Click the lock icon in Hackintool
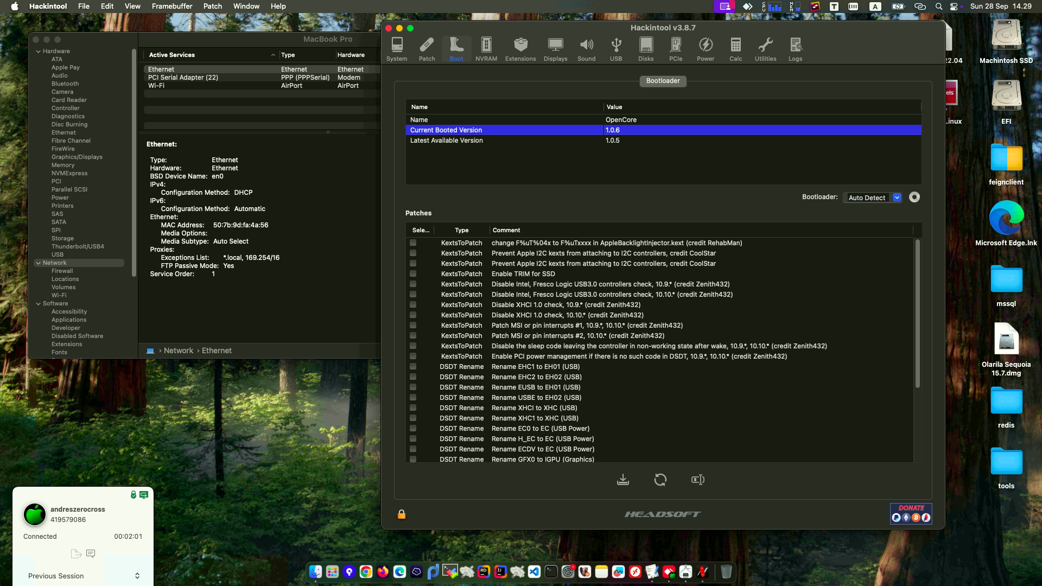Screen dimensions: 1042x586 [402, 514]
